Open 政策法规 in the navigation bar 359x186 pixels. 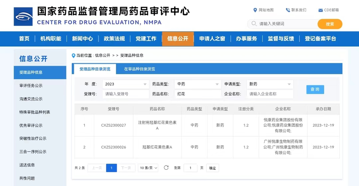pyautogui.click(x=114, y=39)
